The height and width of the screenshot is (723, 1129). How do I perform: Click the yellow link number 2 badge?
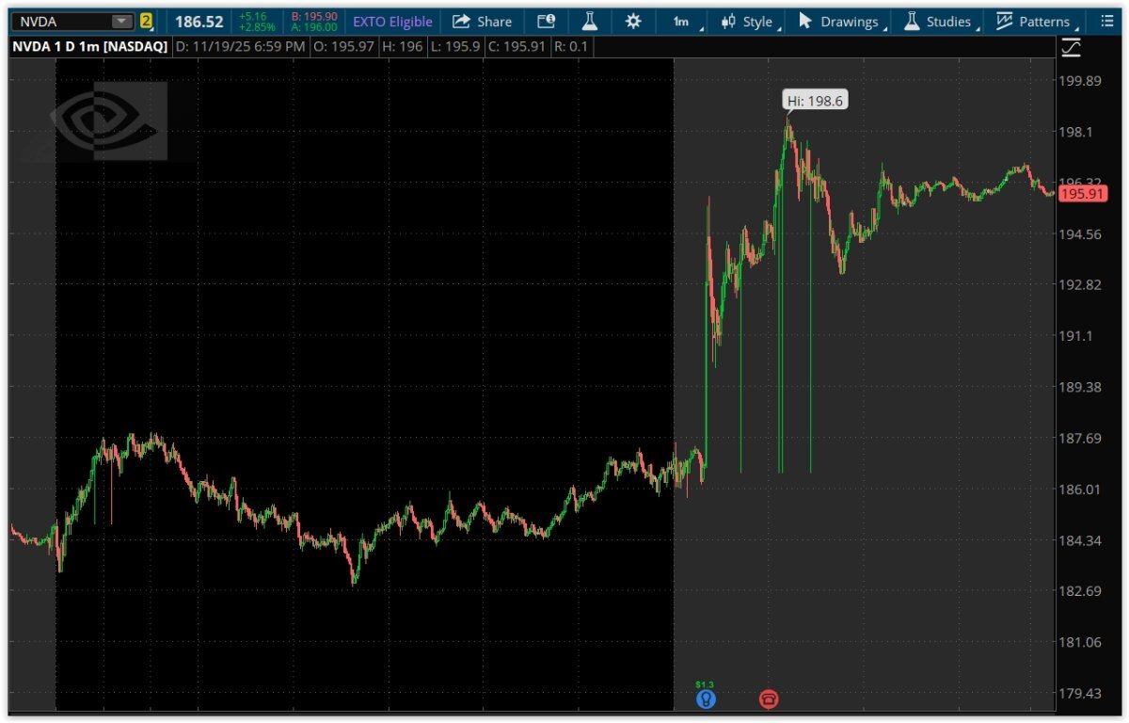pos(146,22)
